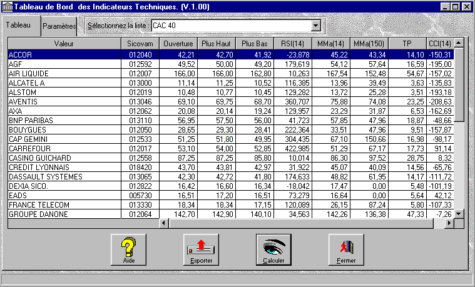Click Plus Bas value 17,15 for FRANCE TELECOM
Image resolution: width=475 pixels, height=287 pixels.
pyautogui.click(x=263, y=205)
